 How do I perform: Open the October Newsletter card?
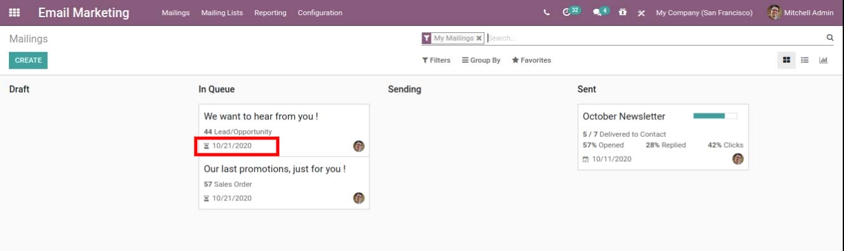[x=663, y=137]
